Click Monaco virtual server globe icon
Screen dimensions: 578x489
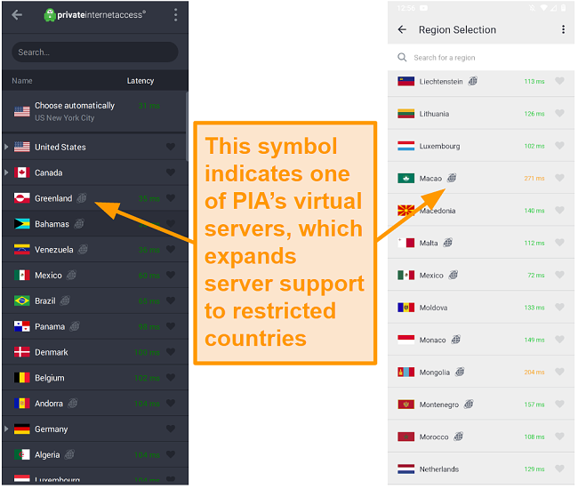pos(455,340)
